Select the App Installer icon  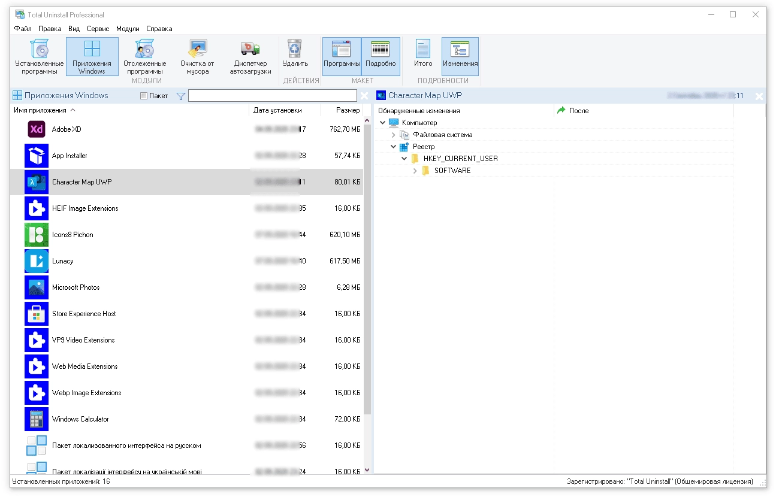37,156
